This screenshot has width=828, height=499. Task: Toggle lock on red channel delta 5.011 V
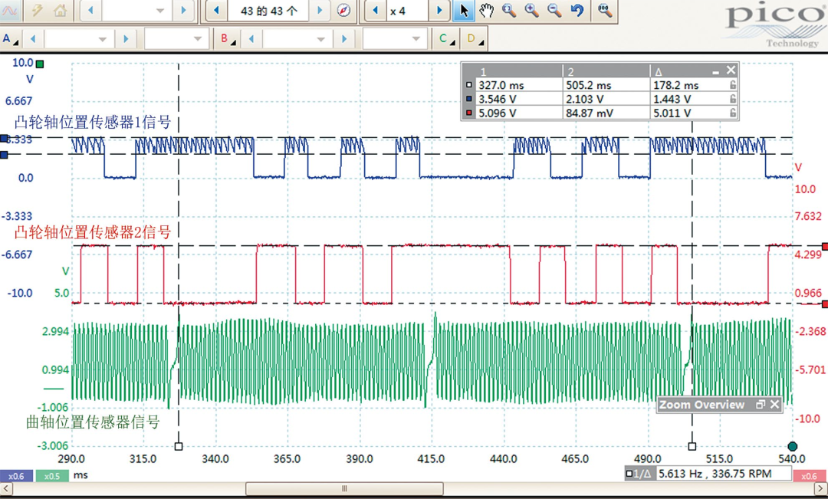pos(733,113)
